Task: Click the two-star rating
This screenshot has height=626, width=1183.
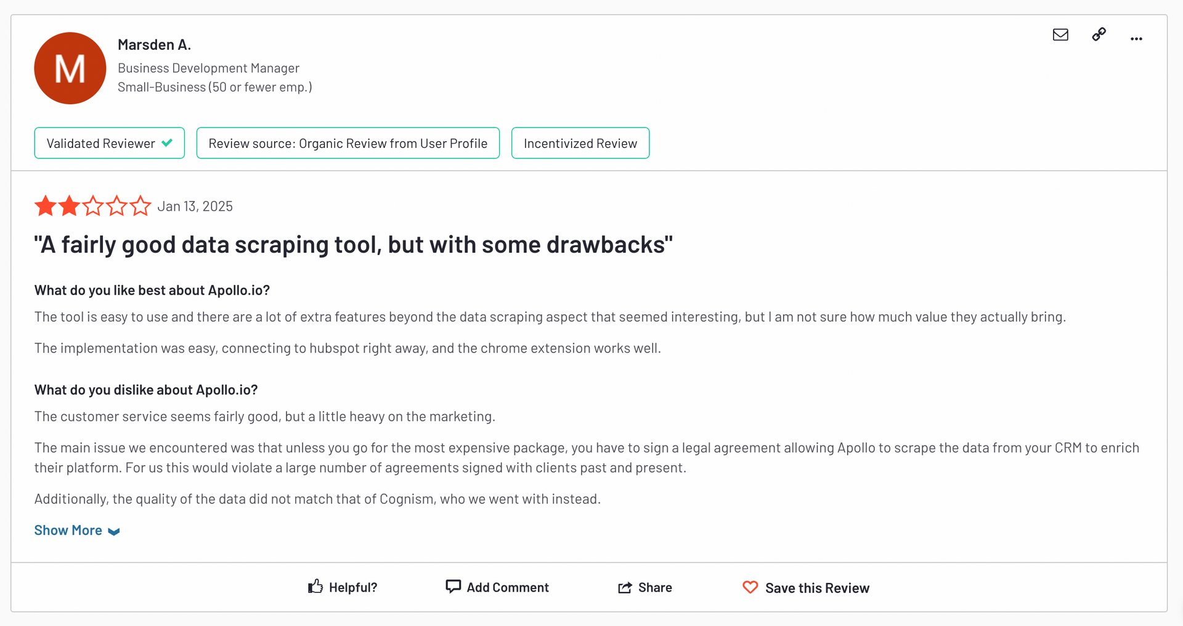Action: coord(92,206)
